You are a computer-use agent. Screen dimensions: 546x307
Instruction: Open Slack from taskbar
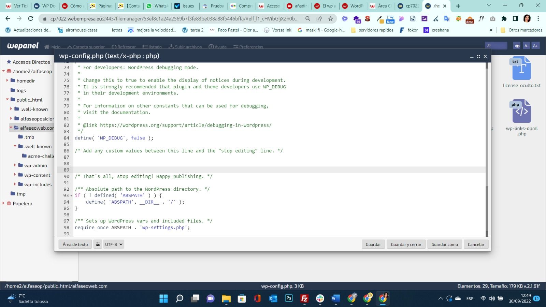pyautogui.click(x=320, y=298)
